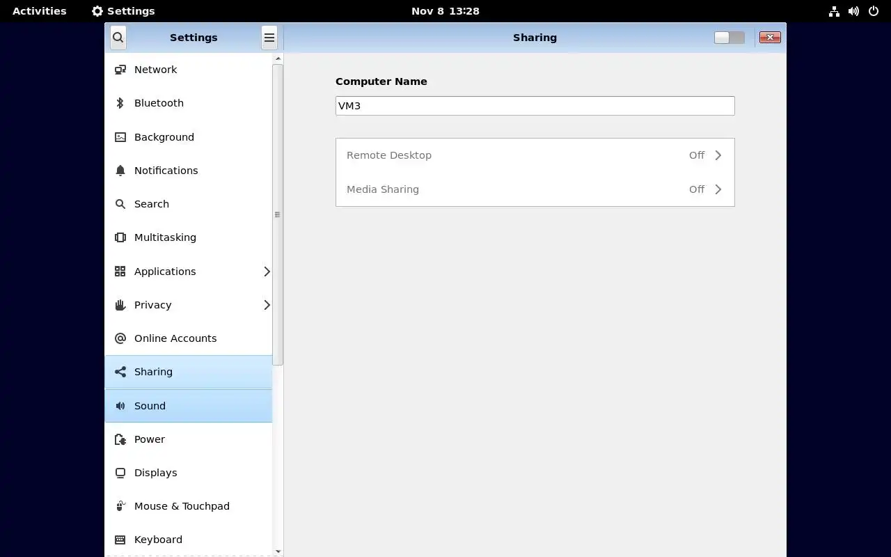This screenshot has width=891, height=557.
Task: Expand the Applications submenu chevron
Action: [267, 272]
